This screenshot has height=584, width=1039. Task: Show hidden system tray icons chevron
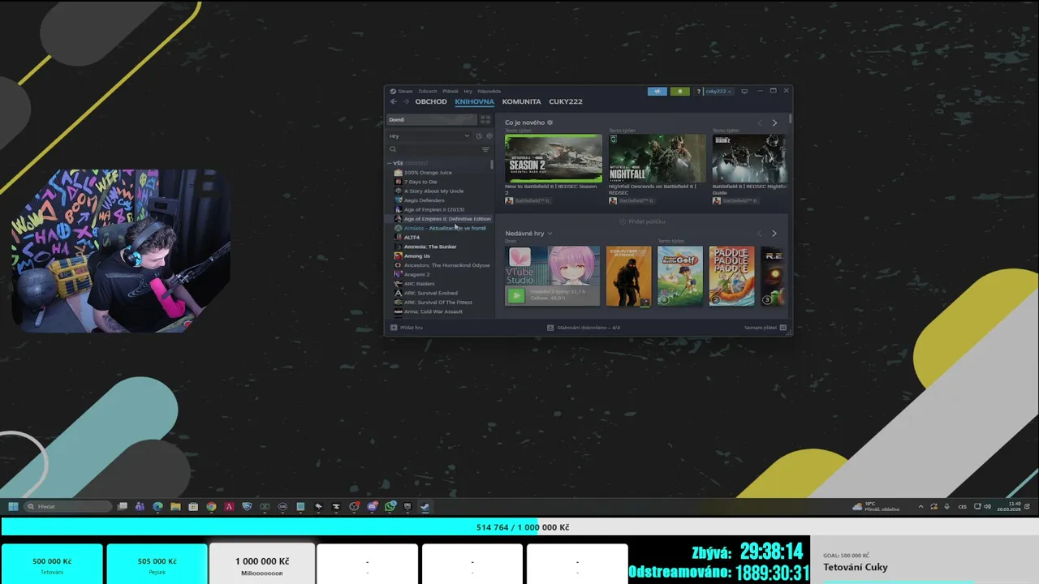tap(920, 507)
